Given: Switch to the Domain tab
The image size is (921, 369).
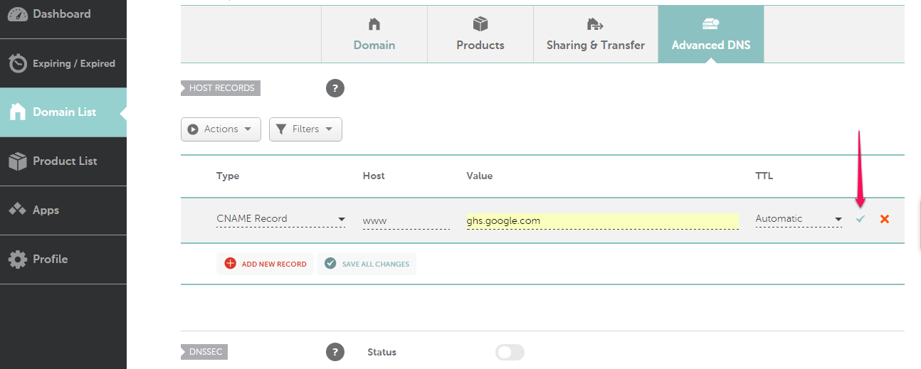Looking at the screenshot, I should coord(374,34).
